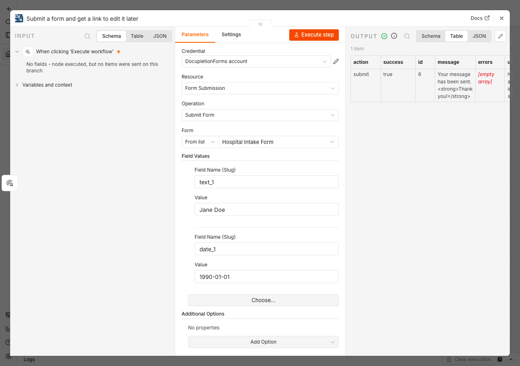Screen dimensions: 520x366
Task: Click the Execute step button
Action: click(x=314, y=35)
